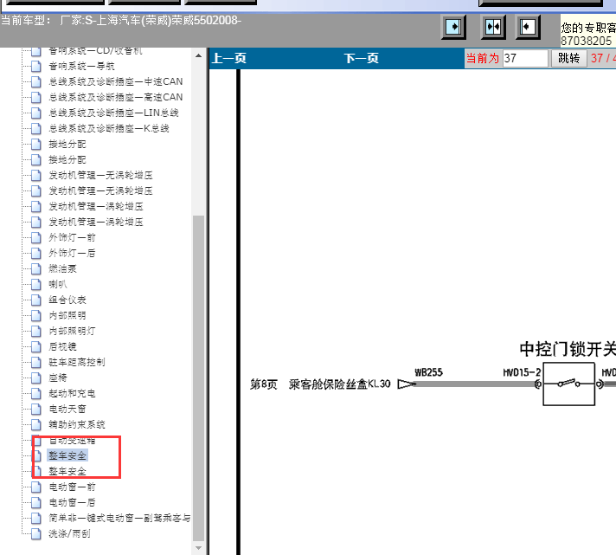Click the page icon beside 电动天窗

click(x=36, y=410)
